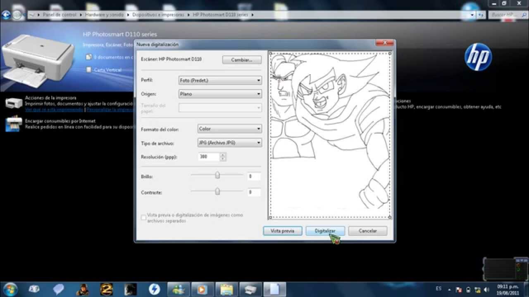
Task: Open the Origen dropdown
Action: tap(220, 94)
